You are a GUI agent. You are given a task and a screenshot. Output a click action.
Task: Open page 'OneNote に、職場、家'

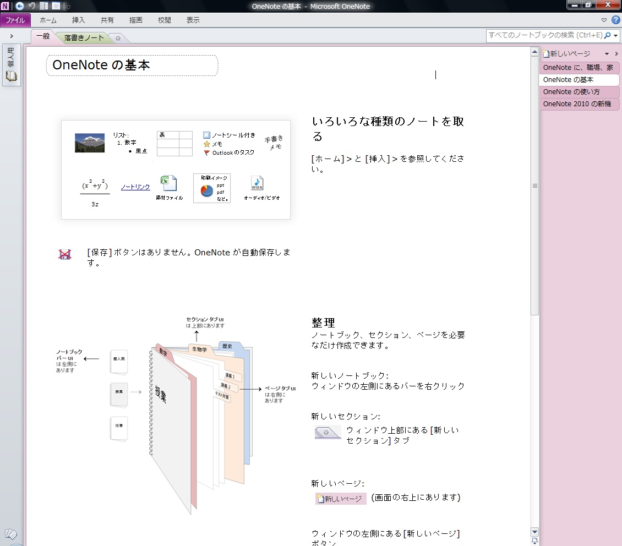pyautogui.click(x=579, y=67)
